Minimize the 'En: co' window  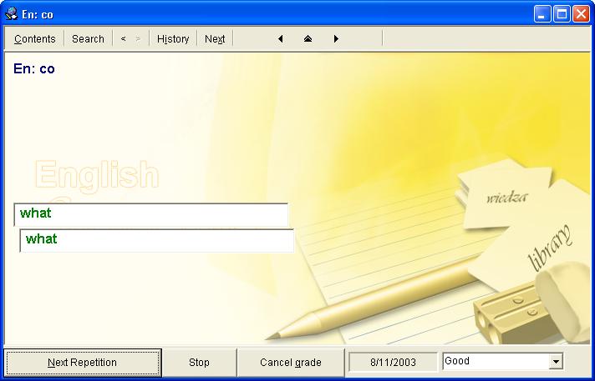[x=543, y=13]
